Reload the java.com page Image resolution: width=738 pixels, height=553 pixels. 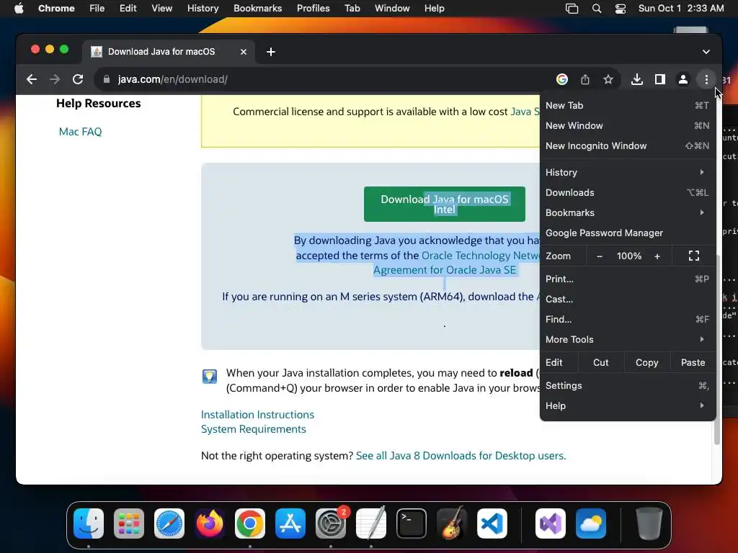[x=78, y=79]
